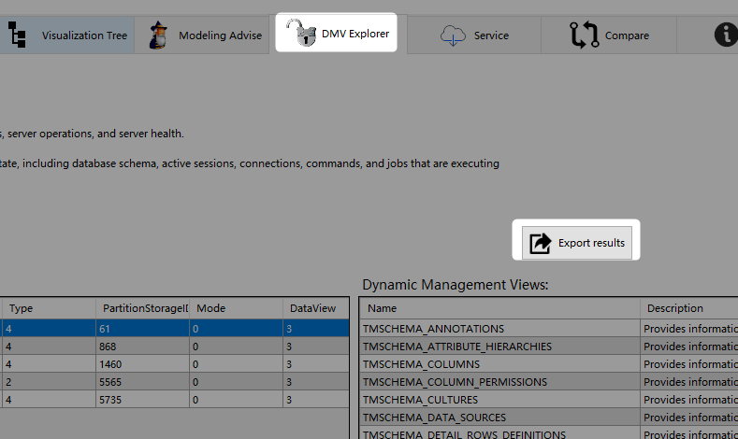The image size is (738, 439).
Task: Click the Service cloud download icon
Action: (453, 35)
